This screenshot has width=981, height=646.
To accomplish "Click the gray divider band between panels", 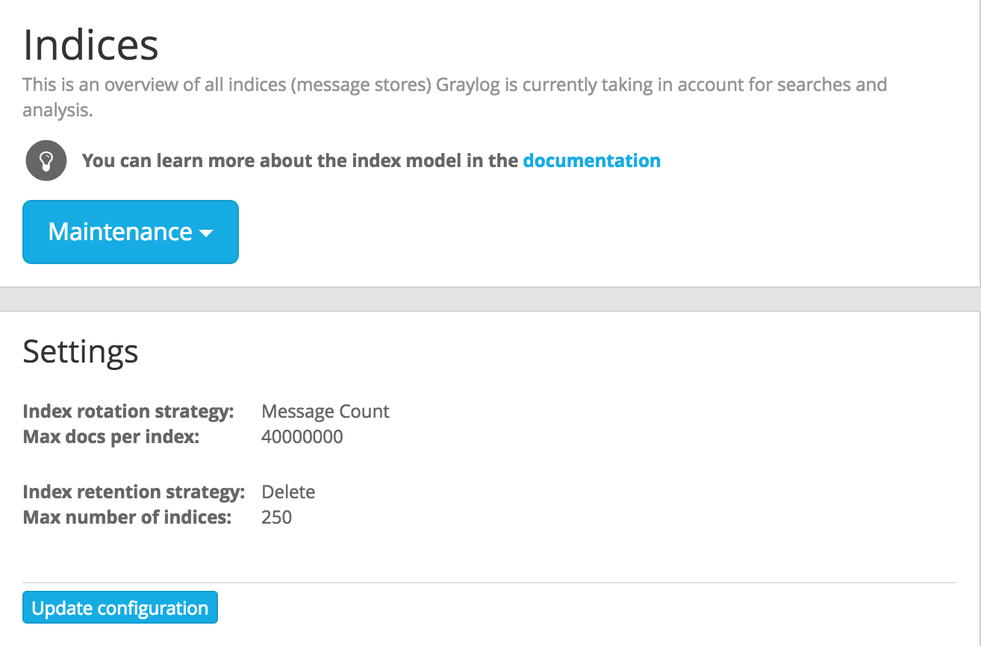I will (490, 299).
